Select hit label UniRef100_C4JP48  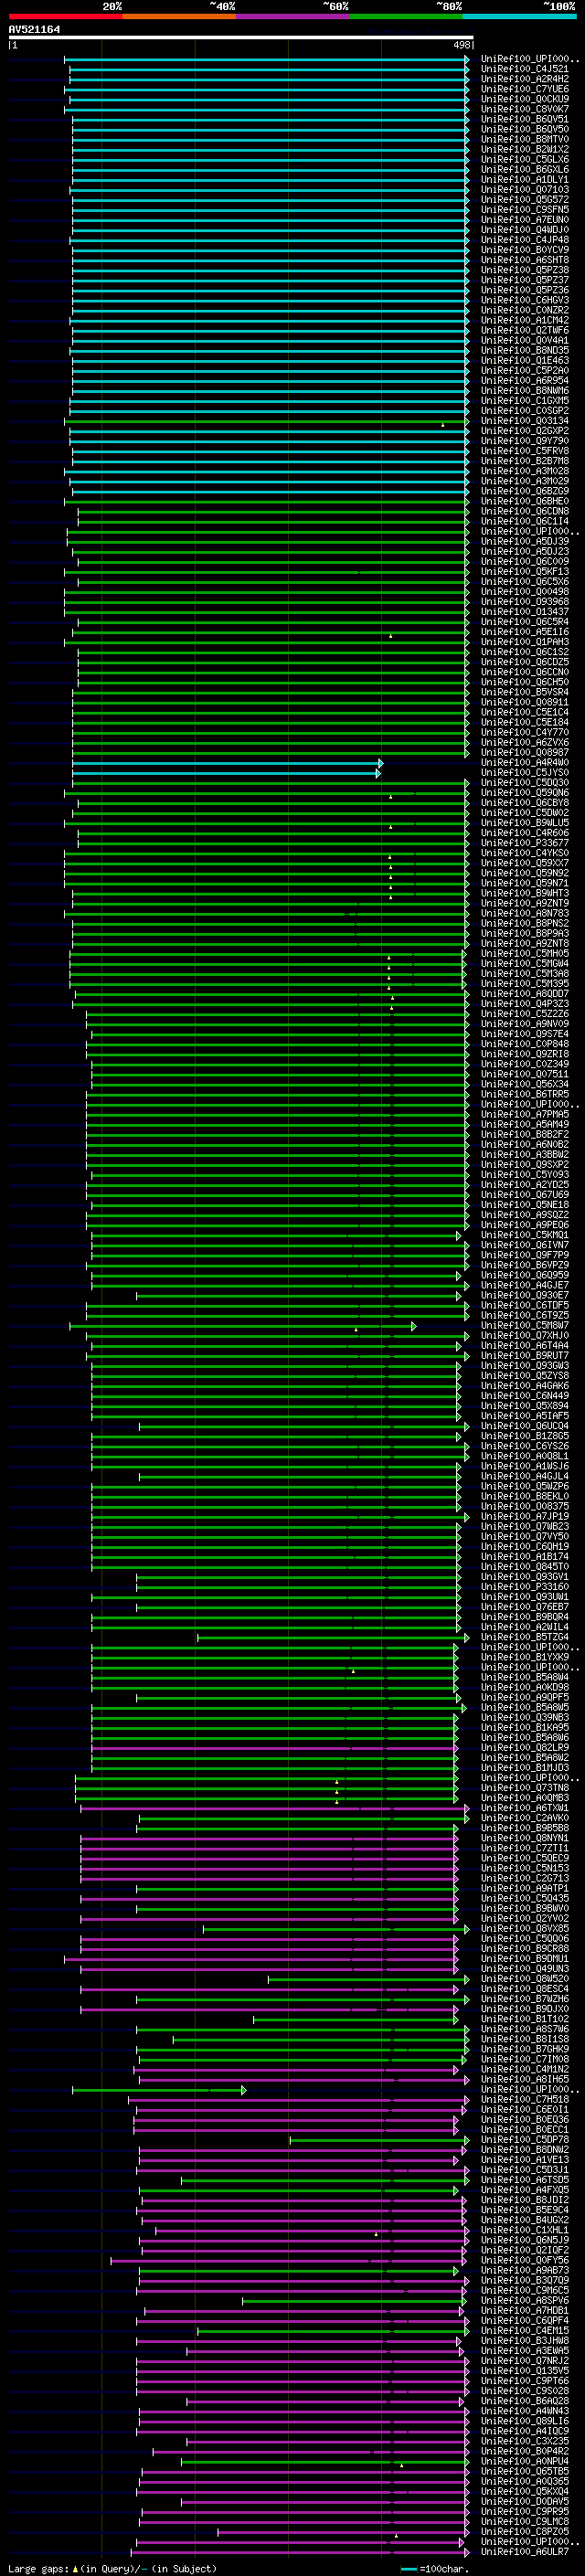point(525,240)
